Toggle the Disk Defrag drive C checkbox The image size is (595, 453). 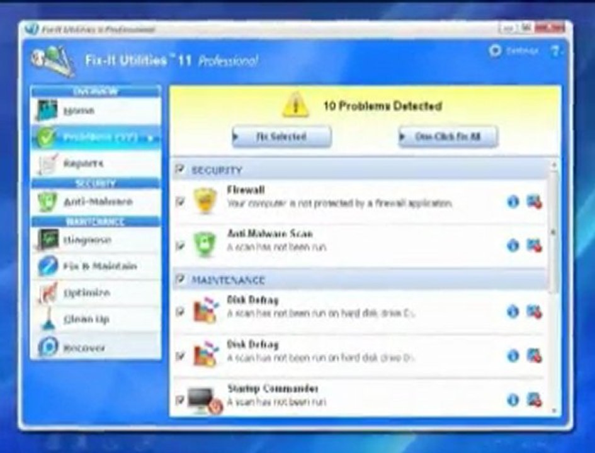coord(180,311)
